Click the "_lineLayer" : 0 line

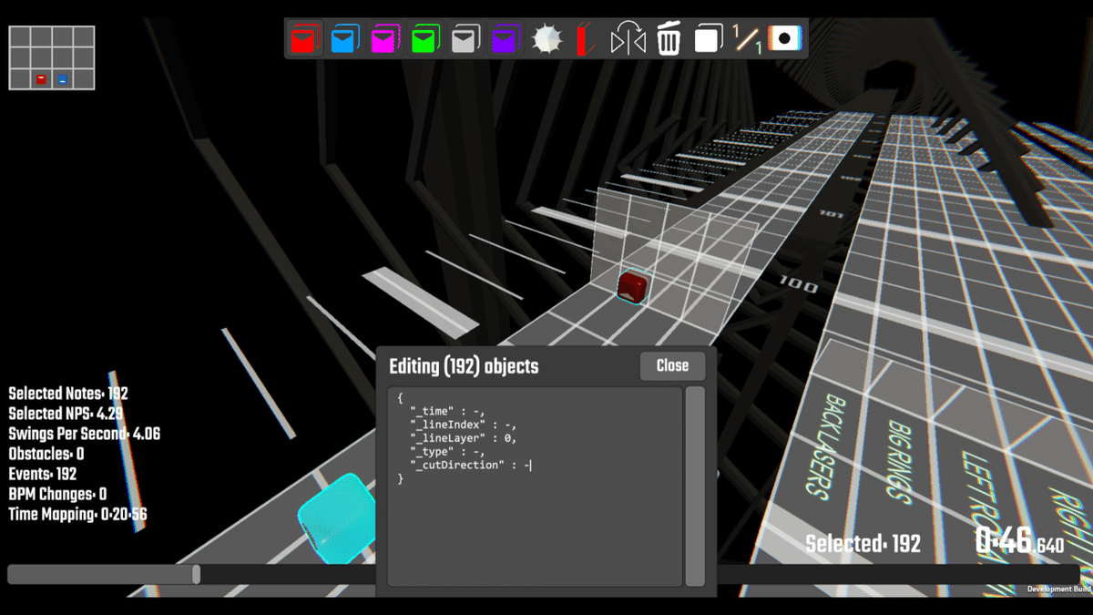coord(464,438)
